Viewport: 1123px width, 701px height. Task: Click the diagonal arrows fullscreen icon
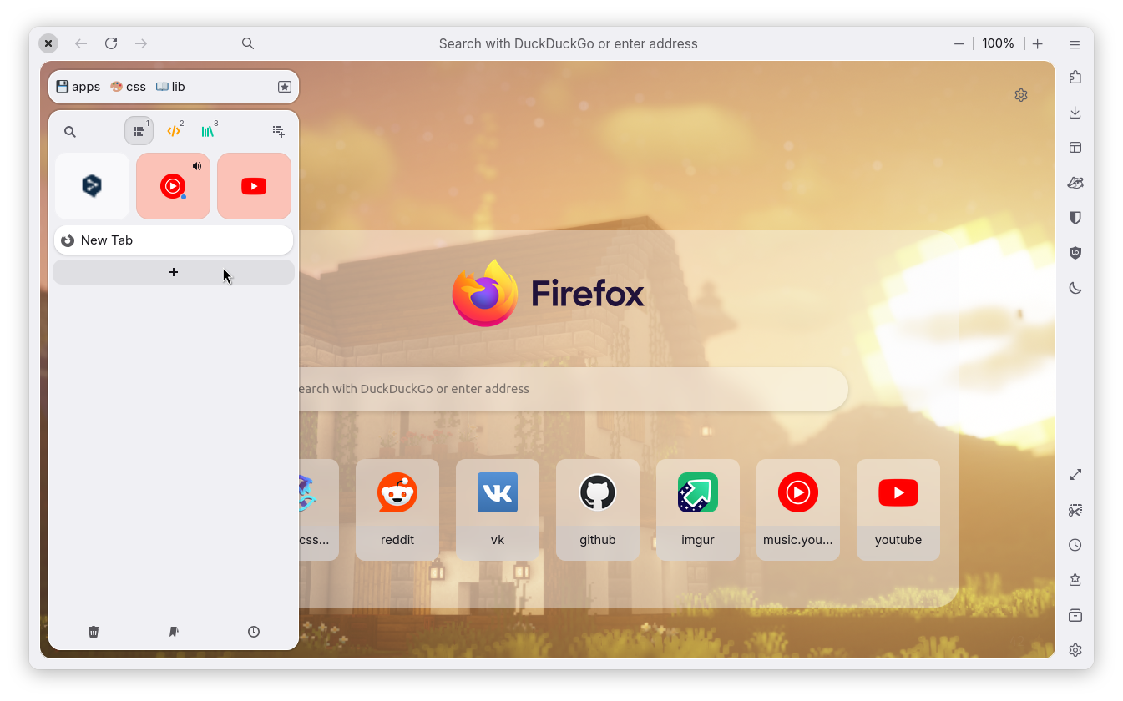[x=1075, y=474]
